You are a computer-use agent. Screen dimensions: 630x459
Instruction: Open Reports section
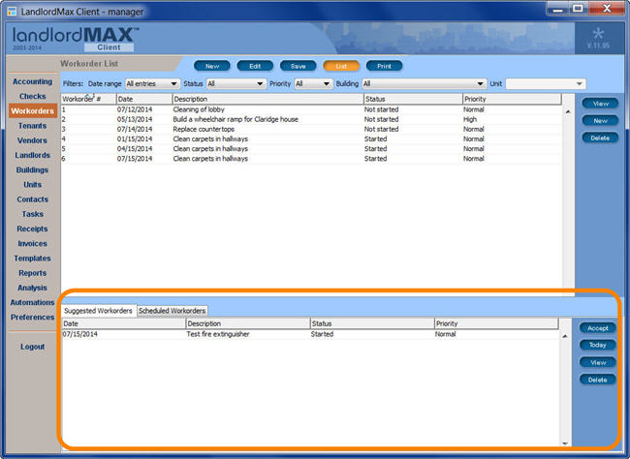point(33,273)
